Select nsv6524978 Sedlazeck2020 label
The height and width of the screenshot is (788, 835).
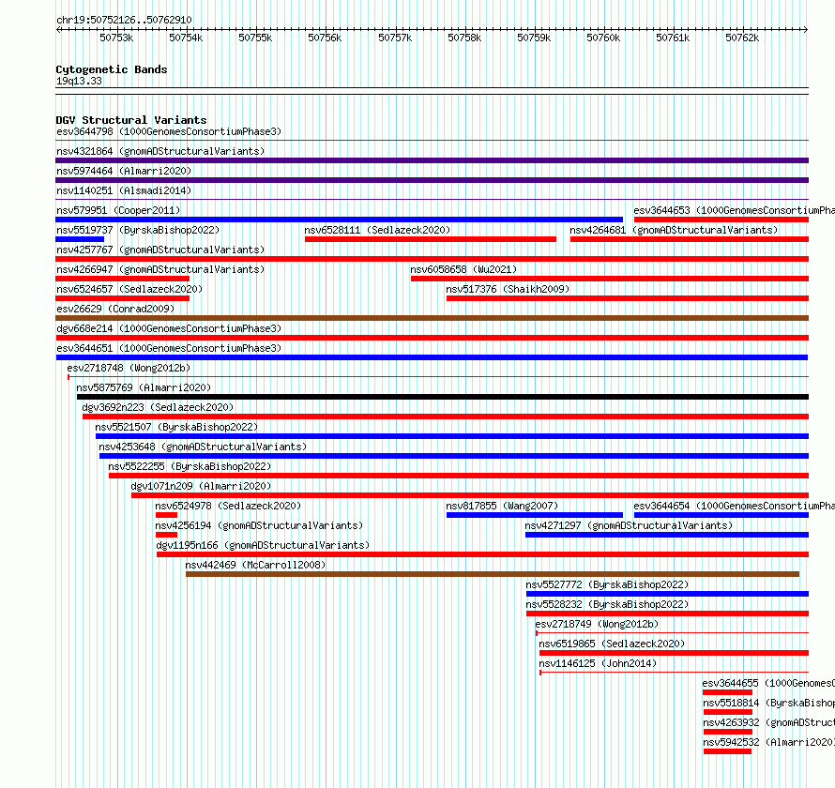point(229,506)
